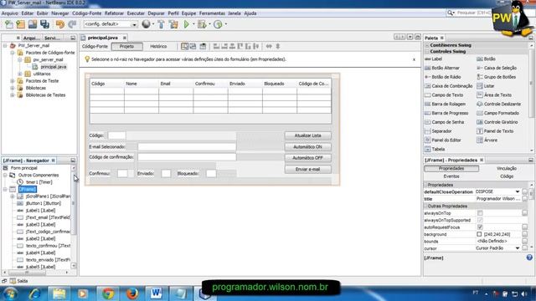Viewport: 536px width, 301px height.
Task: Click the Open Project toolbar icon
Action: pyautogui.click(x=33, y=24)
